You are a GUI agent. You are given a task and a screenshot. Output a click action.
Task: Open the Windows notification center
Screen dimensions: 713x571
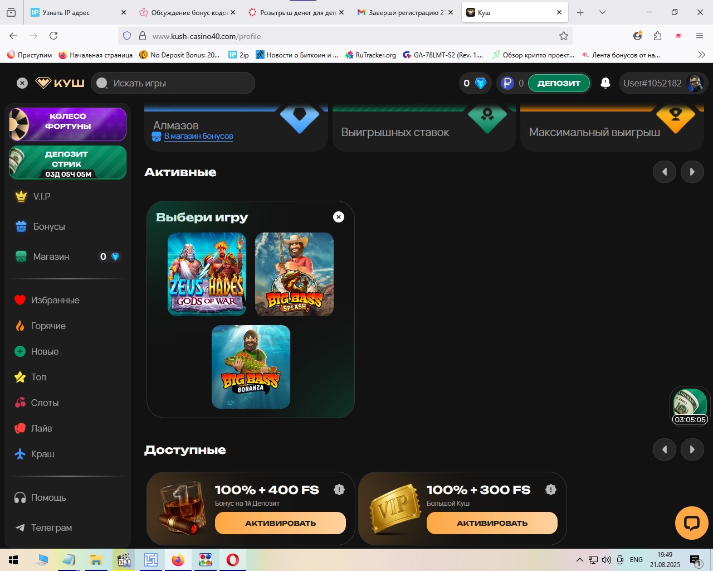[x=696, y=560]
